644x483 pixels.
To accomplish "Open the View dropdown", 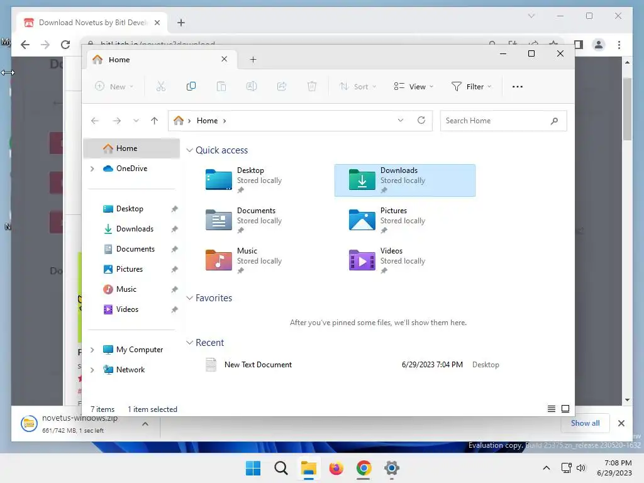I will tap(414, 86).
